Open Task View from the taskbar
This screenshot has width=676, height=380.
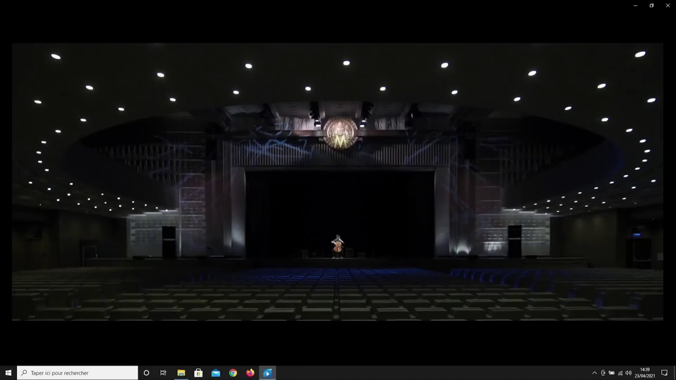163,373
